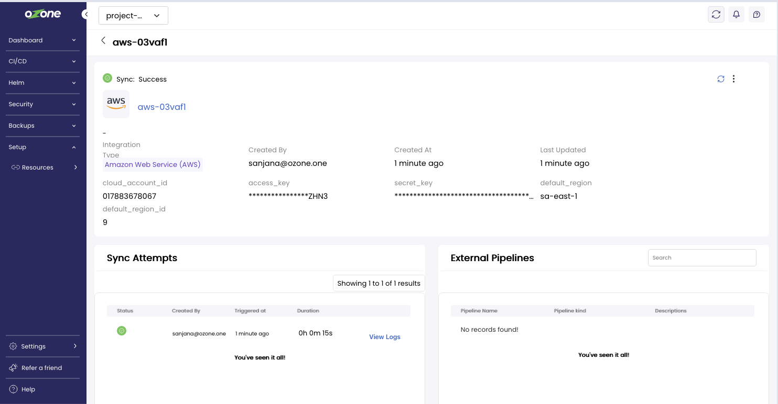
Task: Open the notifications bell
Action: click(736, 15)
